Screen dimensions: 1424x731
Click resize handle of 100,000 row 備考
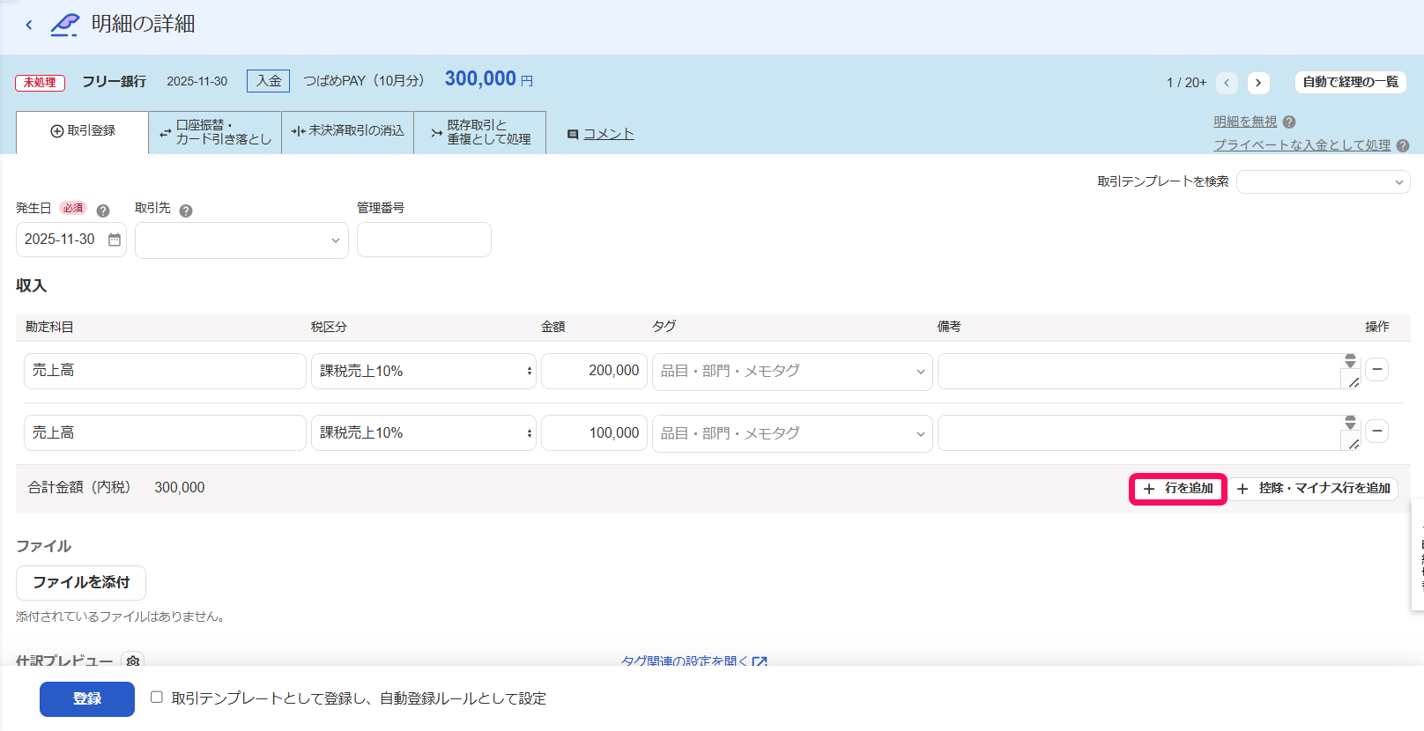1354,444
